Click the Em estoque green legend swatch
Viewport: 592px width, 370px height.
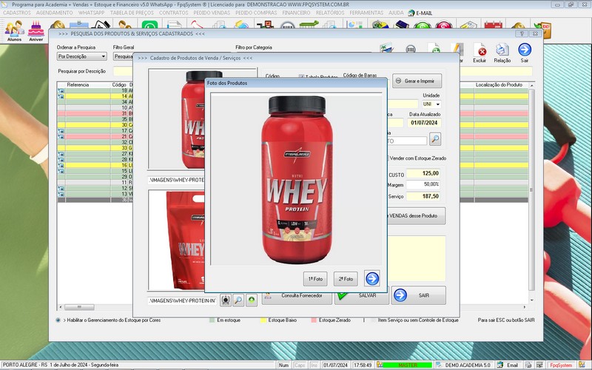point(212,320)
